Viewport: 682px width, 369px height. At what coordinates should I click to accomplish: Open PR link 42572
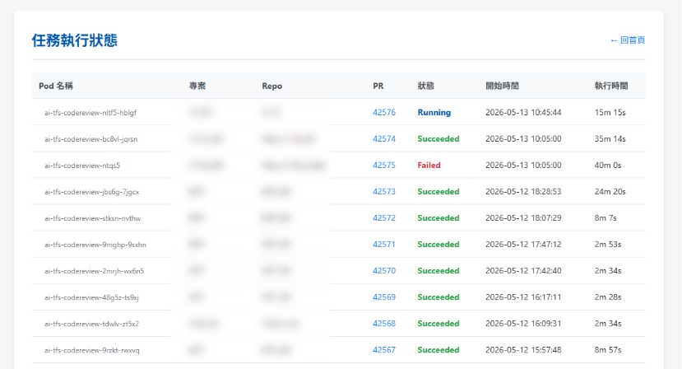coord(384,217)
